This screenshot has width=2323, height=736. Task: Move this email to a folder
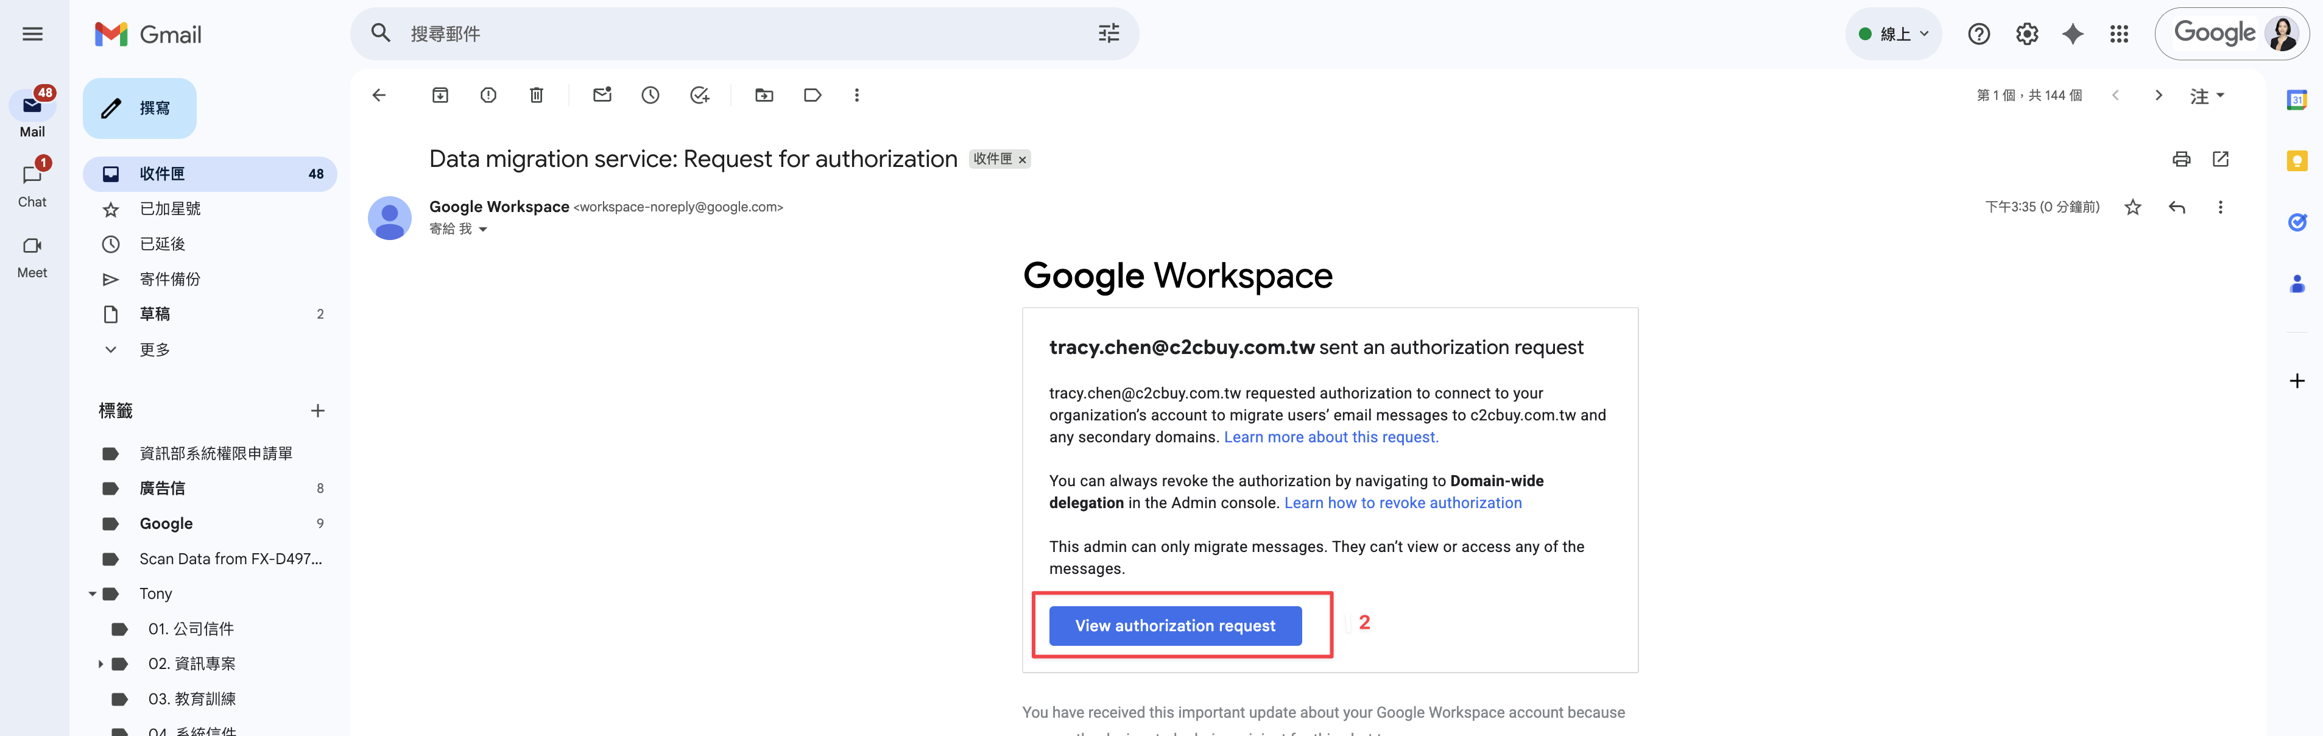click(764, 96)
